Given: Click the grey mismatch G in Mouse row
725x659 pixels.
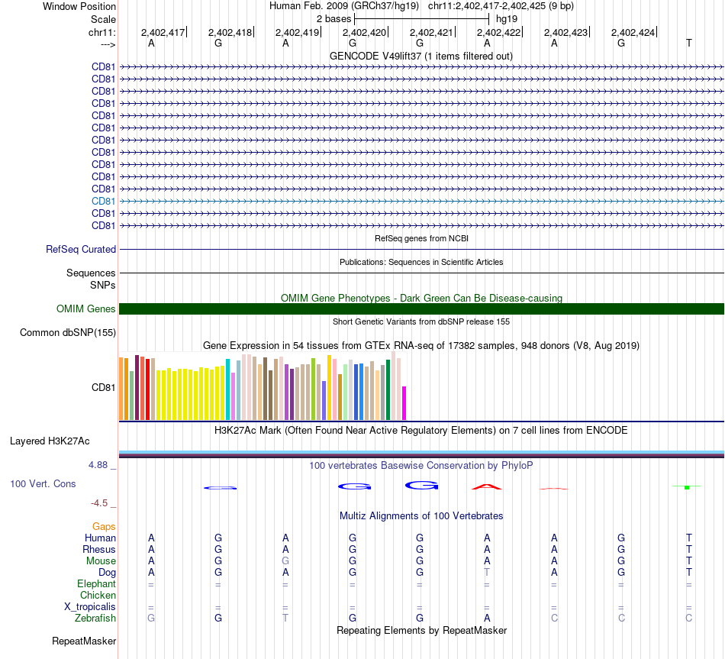Looking at the screenshot, I should [285, 561].
